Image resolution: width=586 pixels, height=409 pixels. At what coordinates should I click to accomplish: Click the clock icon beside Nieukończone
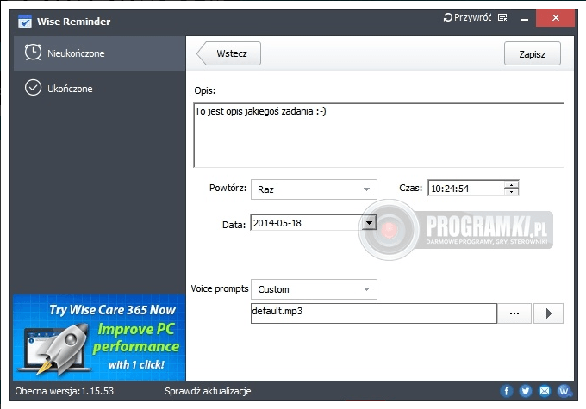point(34,53)
